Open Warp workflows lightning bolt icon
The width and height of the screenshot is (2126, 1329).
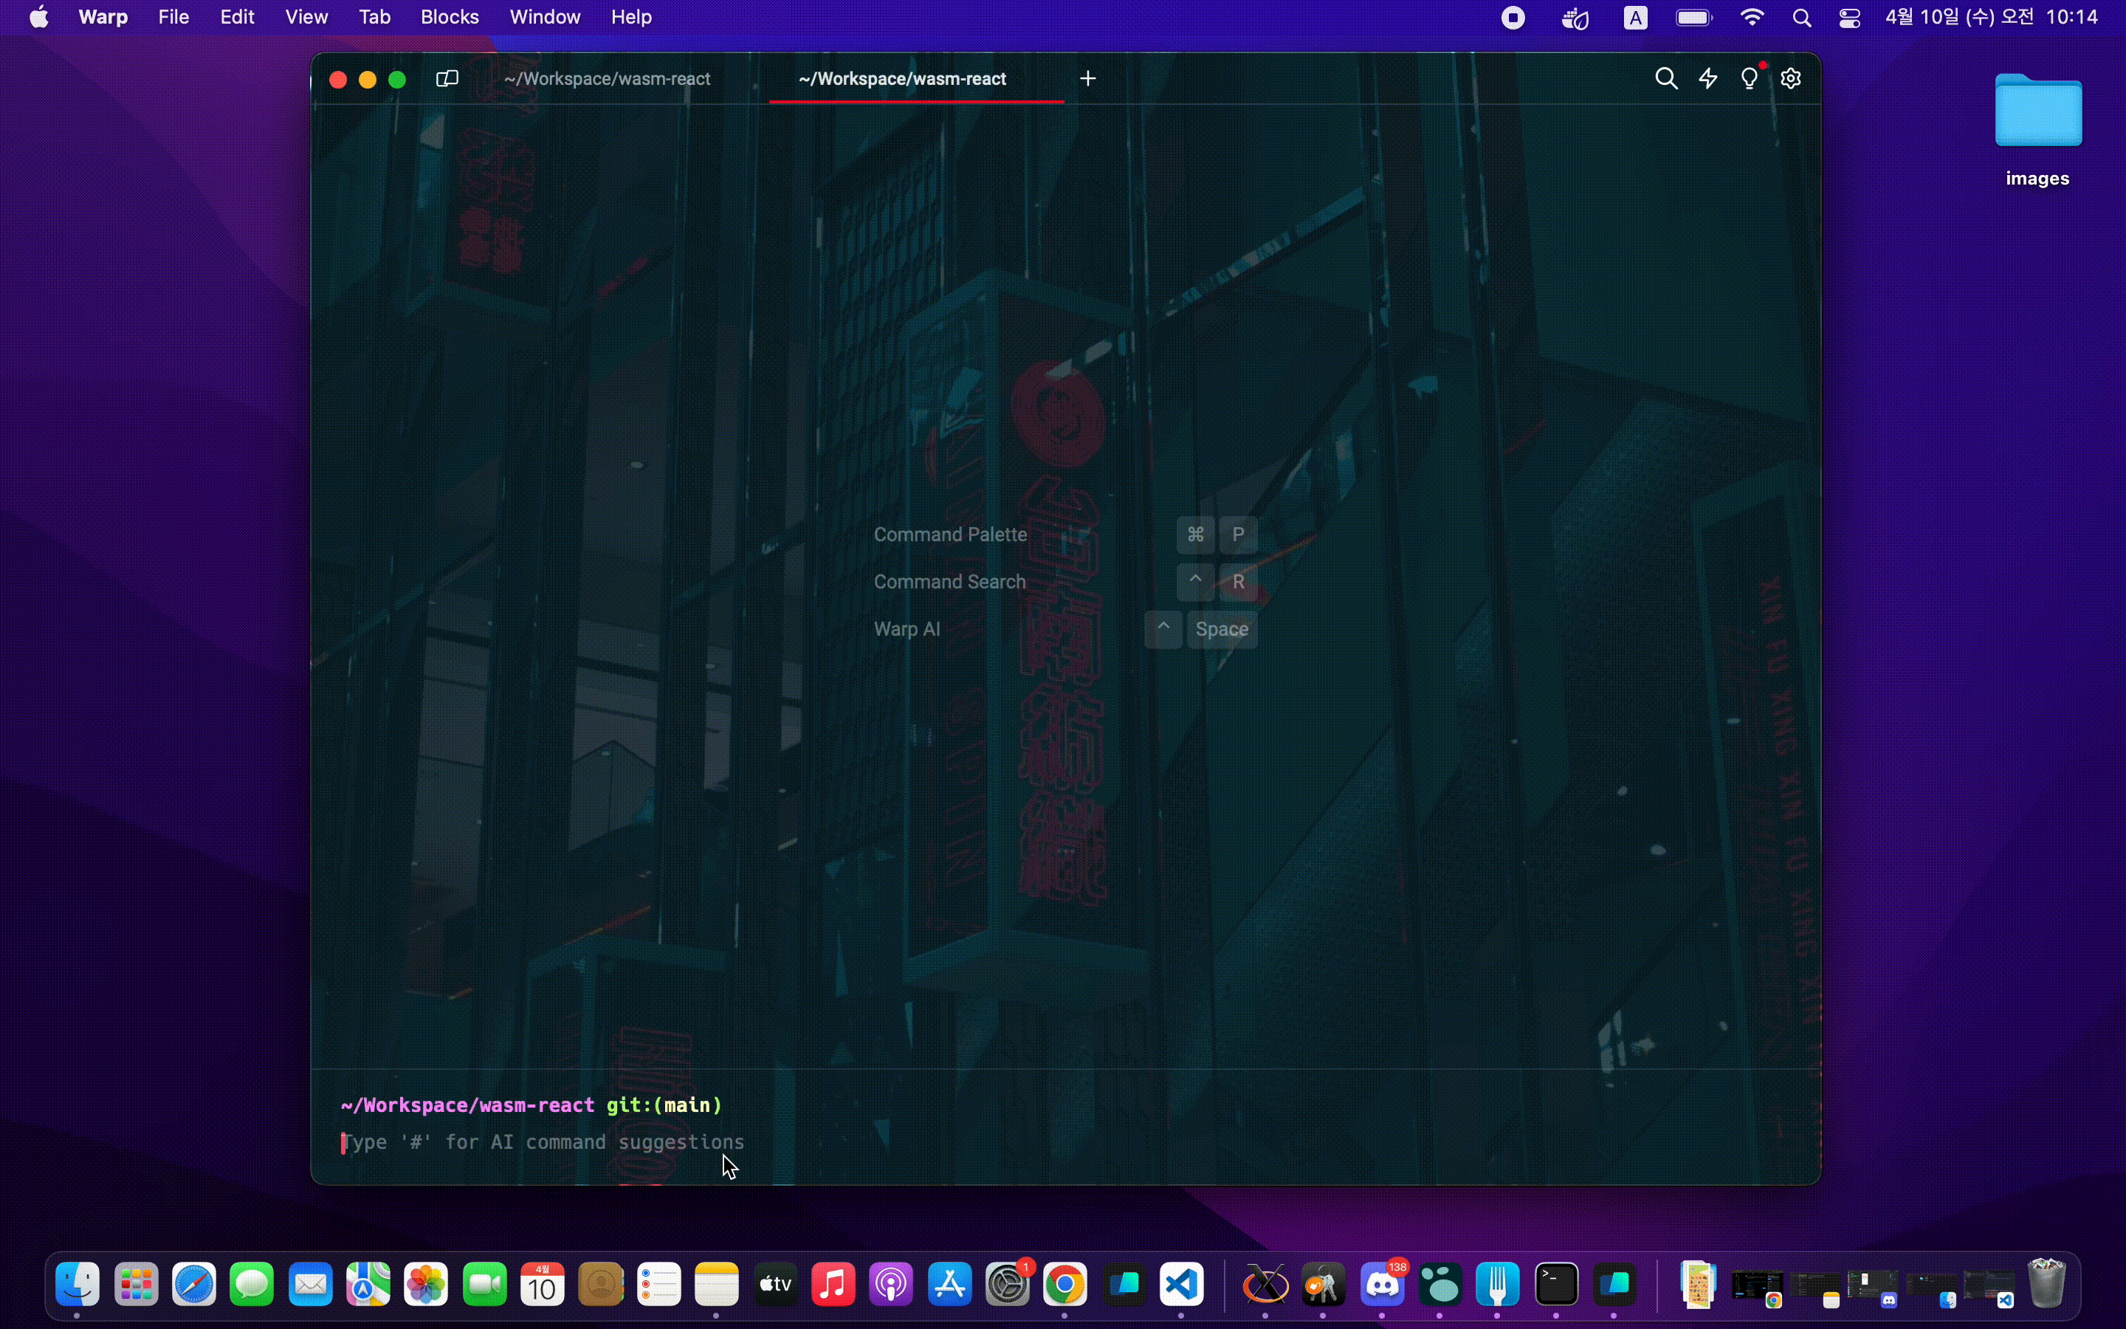1708,79
